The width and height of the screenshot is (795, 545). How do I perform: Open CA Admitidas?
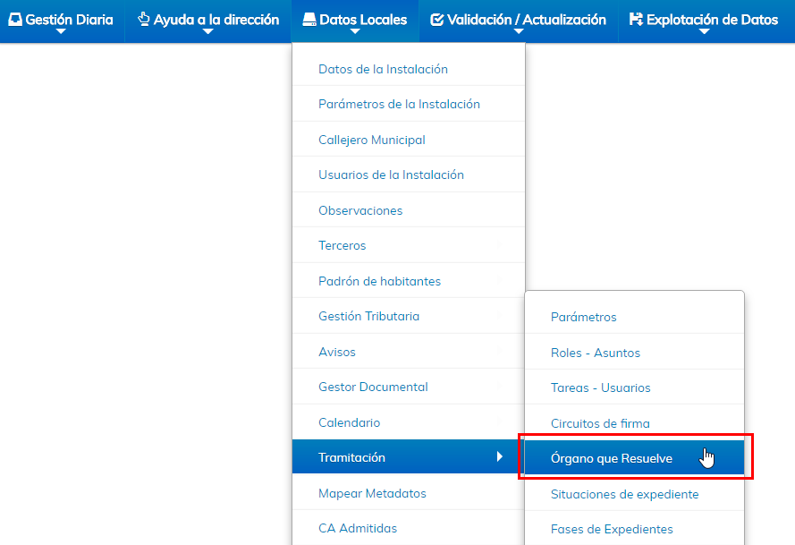(409, 528)
